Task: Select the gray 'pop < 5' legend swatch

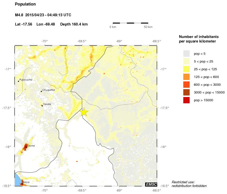Action: click(186, 53)
